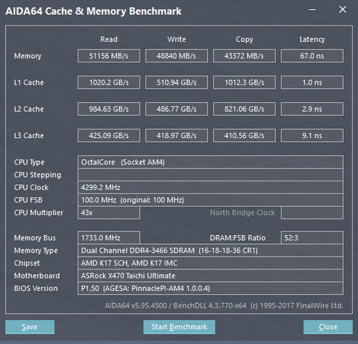
Task: Click the CPU Type field
Action: pos(210,162)
